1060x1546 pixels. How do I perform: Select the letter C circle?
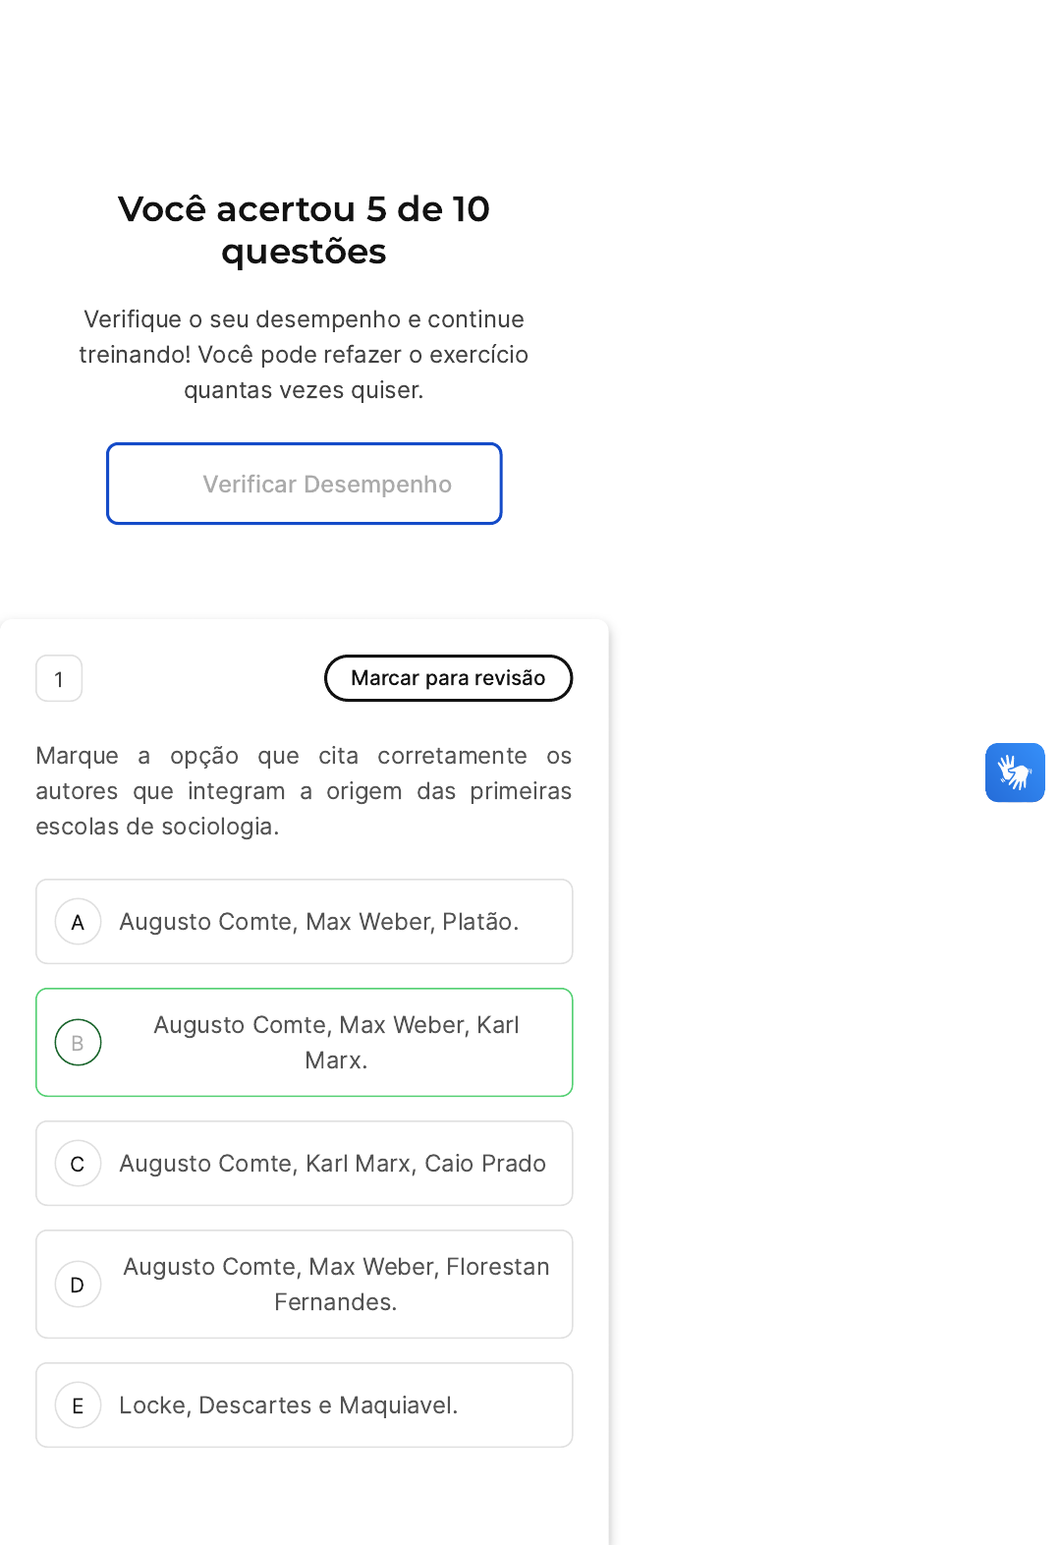point(79,1164)
